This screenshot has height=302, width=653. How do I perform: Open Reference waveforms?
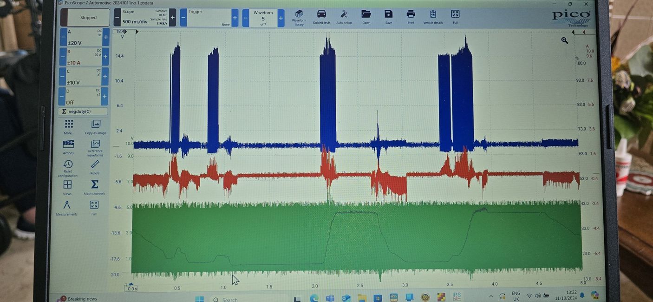tap(95, 148)
